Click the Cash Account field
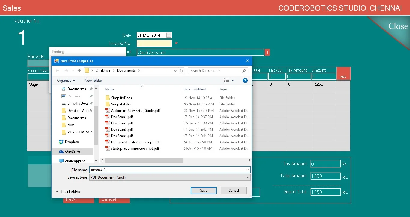Image resolution: width=410 pixels, height=217 pixels. pos(200,52)
